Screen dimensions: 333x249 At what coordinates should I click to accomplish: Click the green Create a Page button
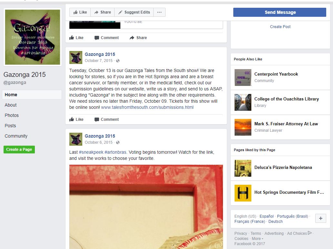19,150
